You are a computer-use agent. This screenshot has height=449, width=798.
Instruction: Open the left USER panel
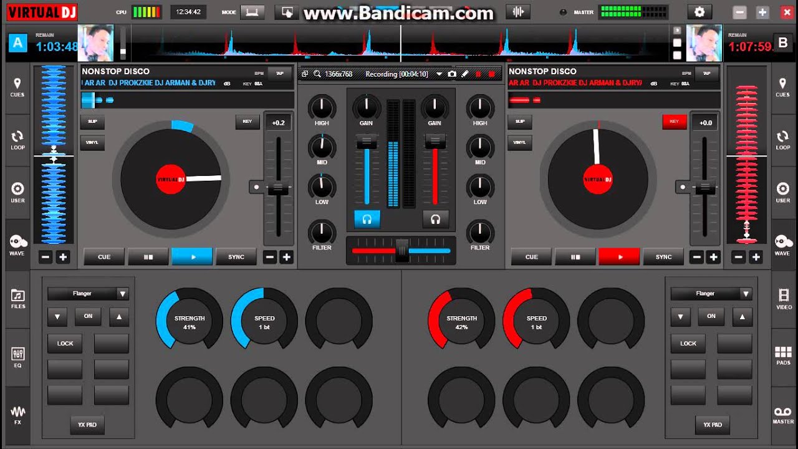pos(17,193)
